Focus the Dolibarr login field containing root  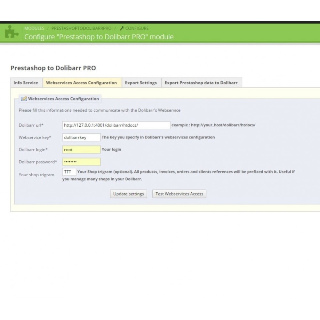click(x=81, y=149)
